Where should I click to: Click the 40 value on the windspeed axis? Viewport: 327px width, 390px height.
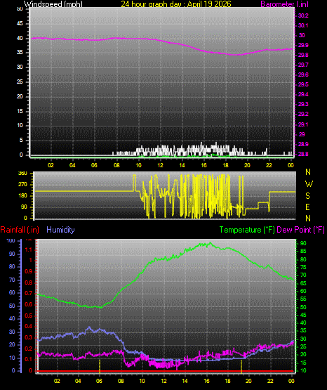20,38
